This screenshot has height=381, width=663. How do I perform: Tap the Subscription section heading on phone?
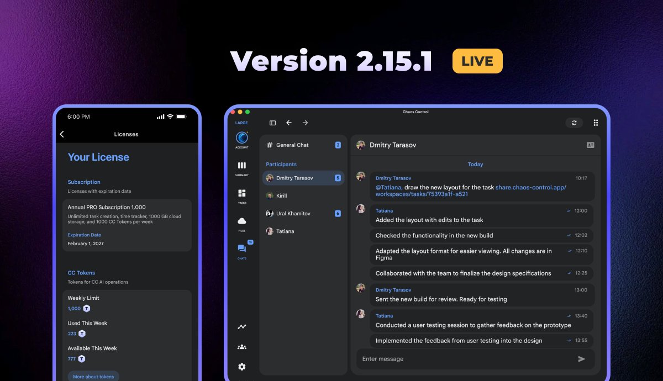click(x=84, y=182)
